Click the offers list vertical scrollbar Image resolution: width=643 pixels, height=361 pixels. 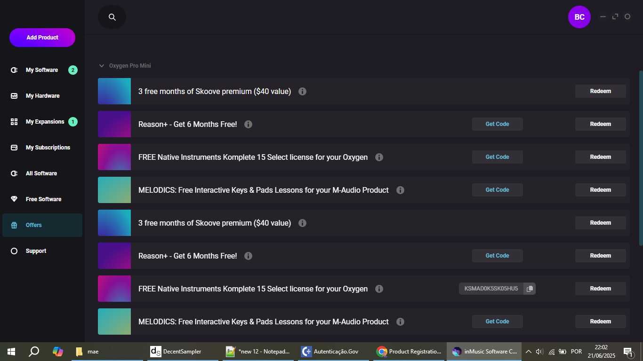tap(641, 157)
